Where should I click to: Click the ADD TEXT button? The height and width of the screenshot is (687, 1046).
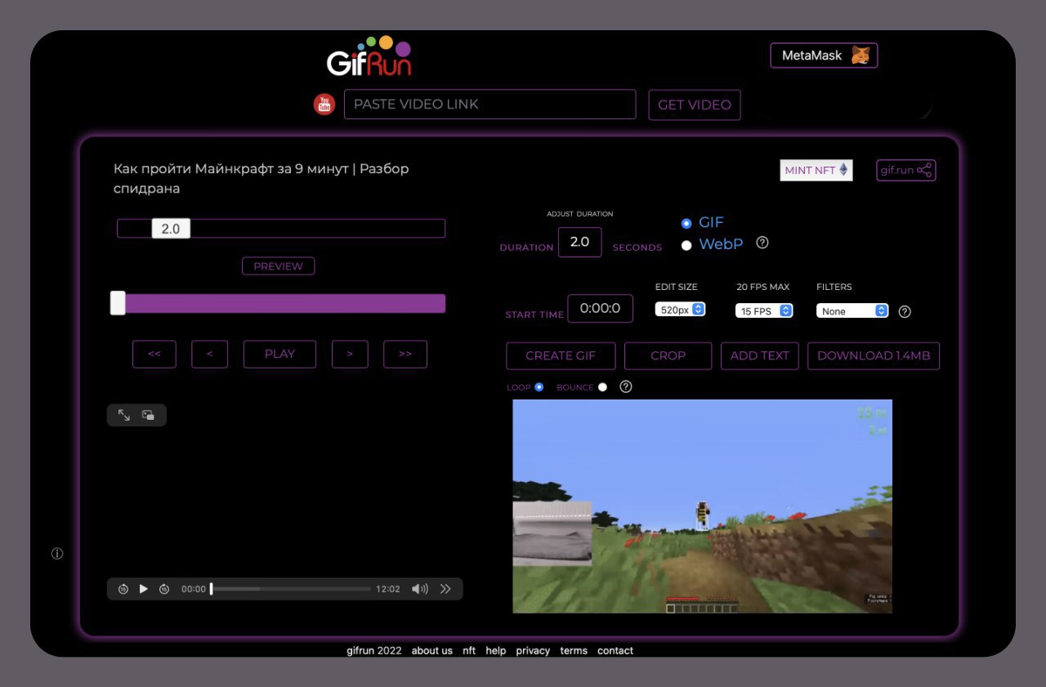point(760,355)
